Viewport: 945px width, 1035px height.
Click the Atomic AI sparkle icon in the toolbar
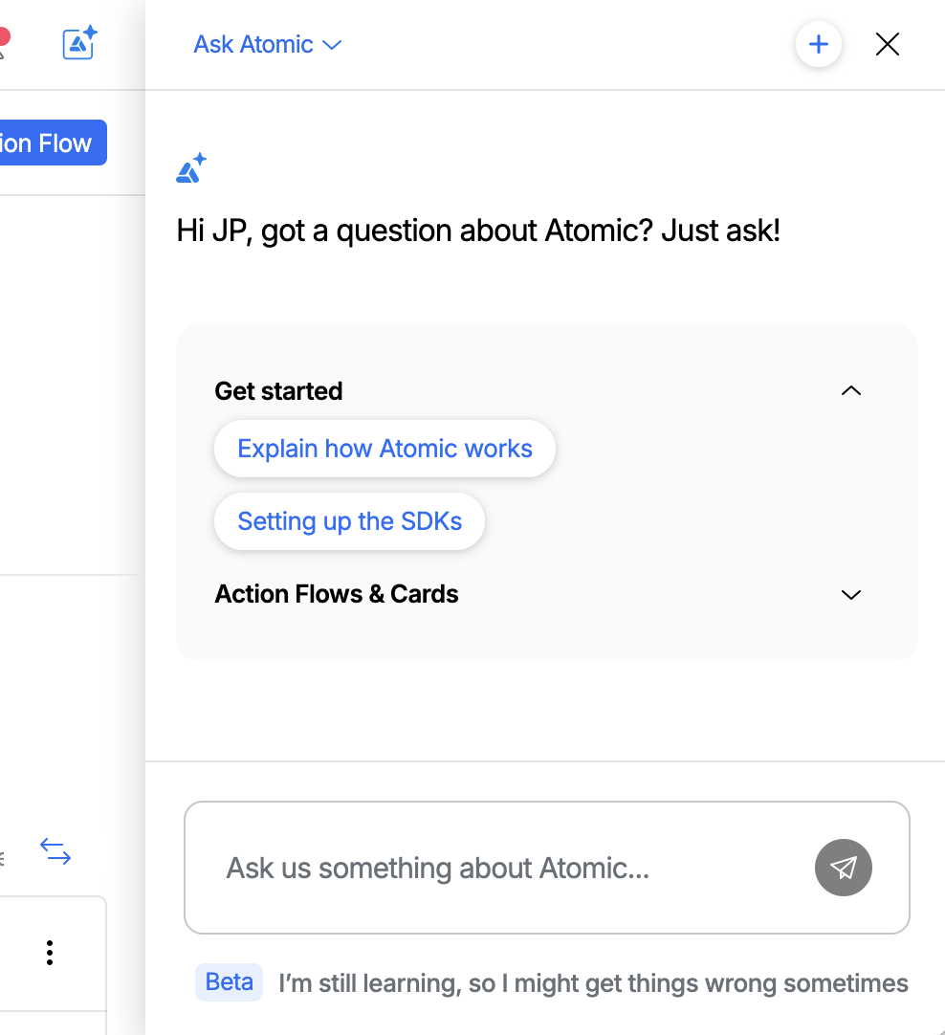[x=78, y=43]
